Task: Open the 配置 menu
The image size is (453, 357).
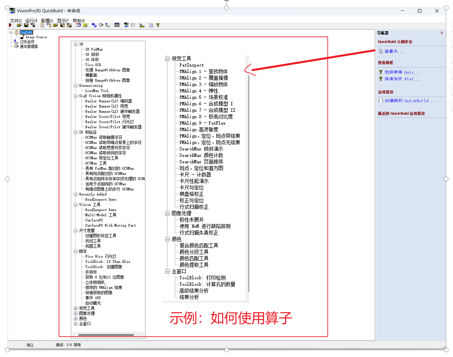Action: click(x=47, y=20)
